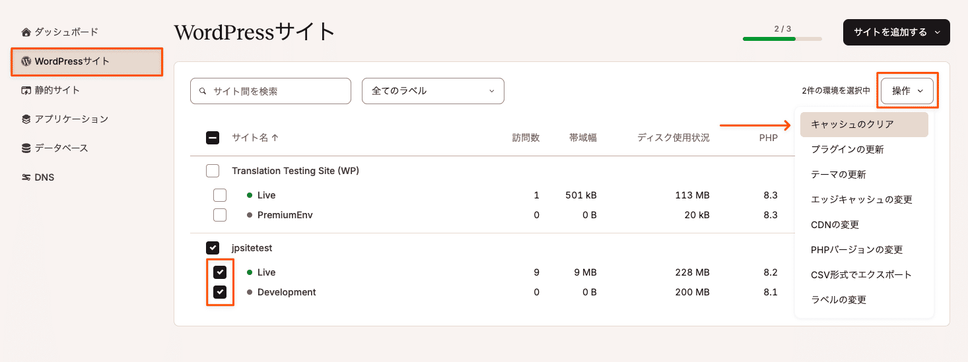Check the Translation Testing Site checkbox
The height and width of the screenshot is (362, 968).
pyautogui.click(x=213, y=171)
